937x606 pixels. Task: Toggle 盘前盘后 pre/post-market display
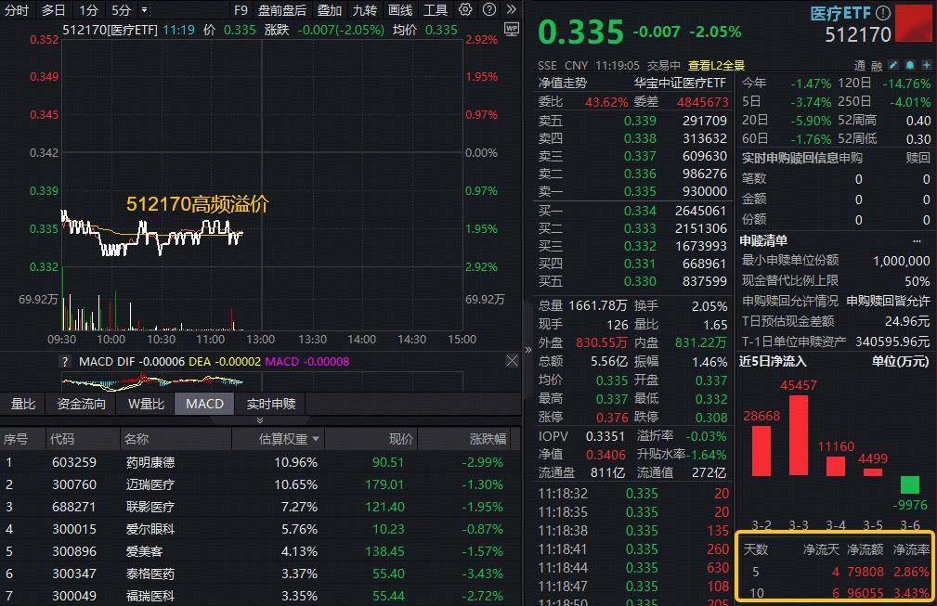tap(282, 10)
